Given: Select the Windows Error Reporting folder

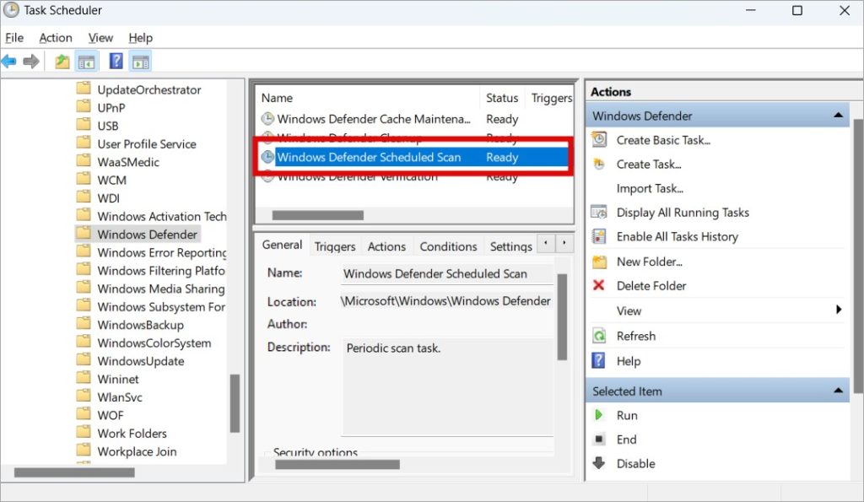Looking at the screenshot, I should click(x=162, y=252).
